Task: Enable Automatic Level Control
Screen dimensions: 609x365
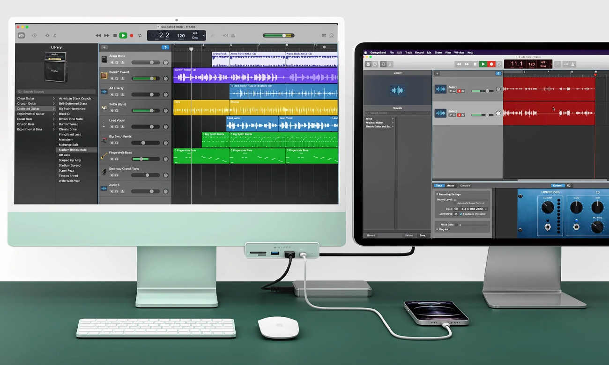Action: tap(454, 203)
